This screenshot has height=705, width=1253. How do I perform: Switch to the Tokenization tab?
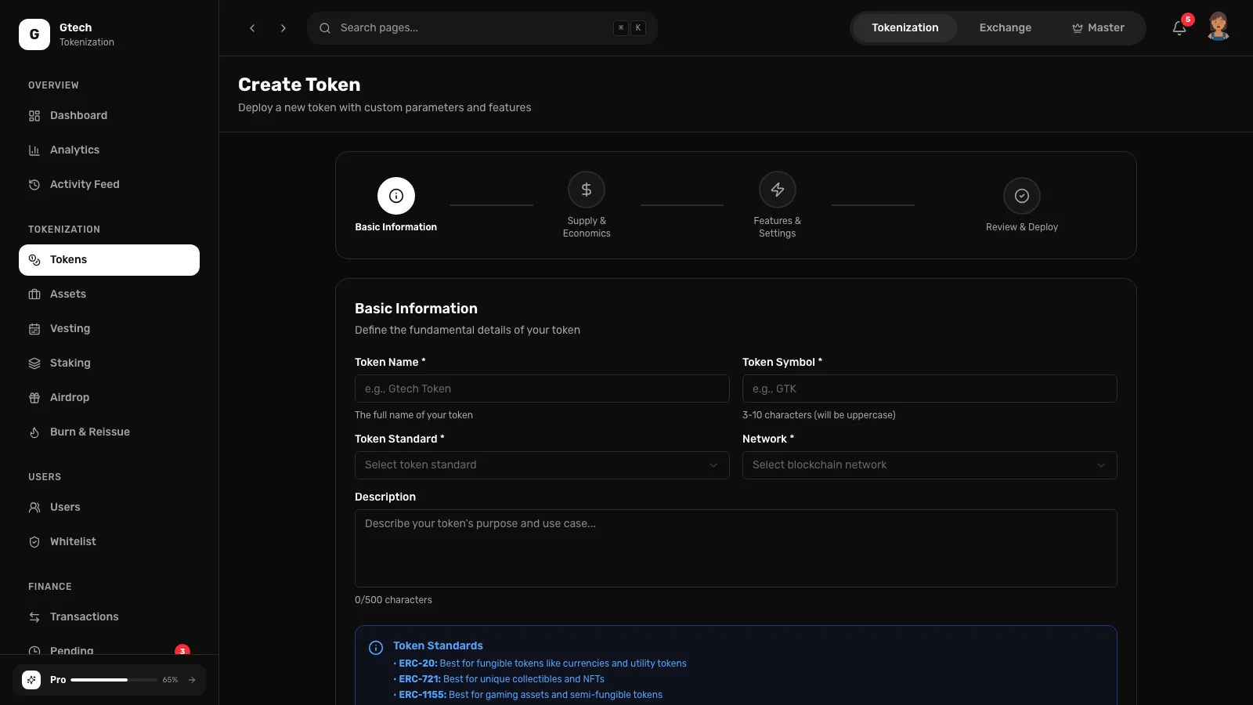[905, 28]
